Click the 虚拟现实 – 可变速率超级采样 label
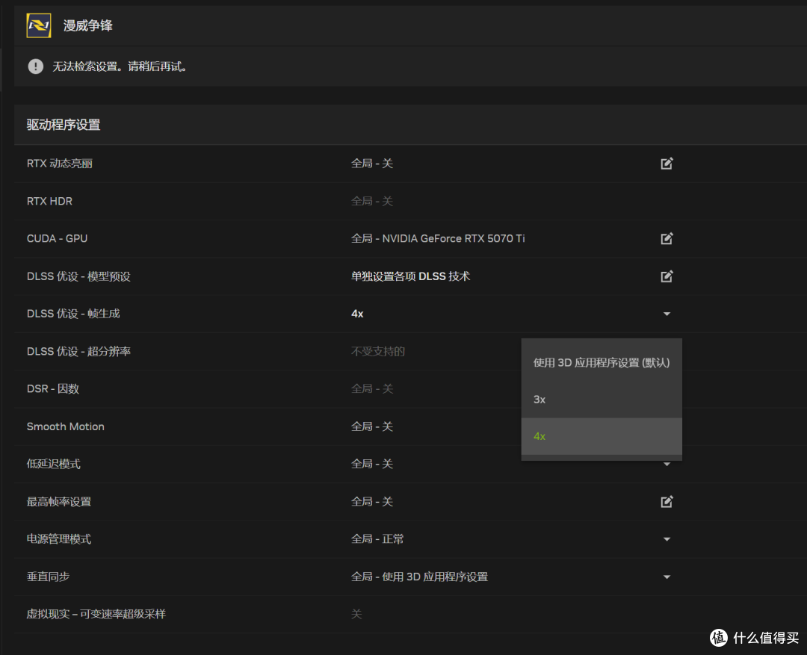The image size is (807, 655). [x=96, y=615]
